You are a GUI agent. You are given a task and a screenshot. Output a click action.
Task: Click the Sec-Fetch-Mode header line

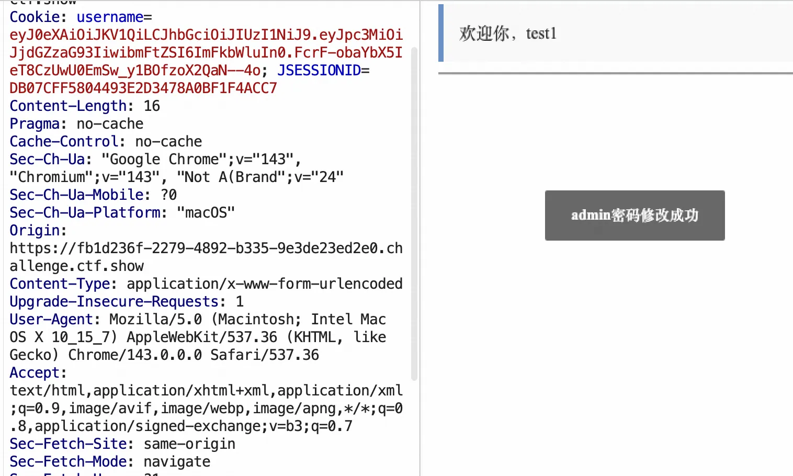[x=110, y=462]
